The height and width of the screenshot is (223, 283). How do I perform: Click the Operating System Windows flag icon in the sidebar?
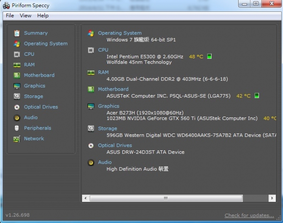pyautogui.click(x=17, y=44)
